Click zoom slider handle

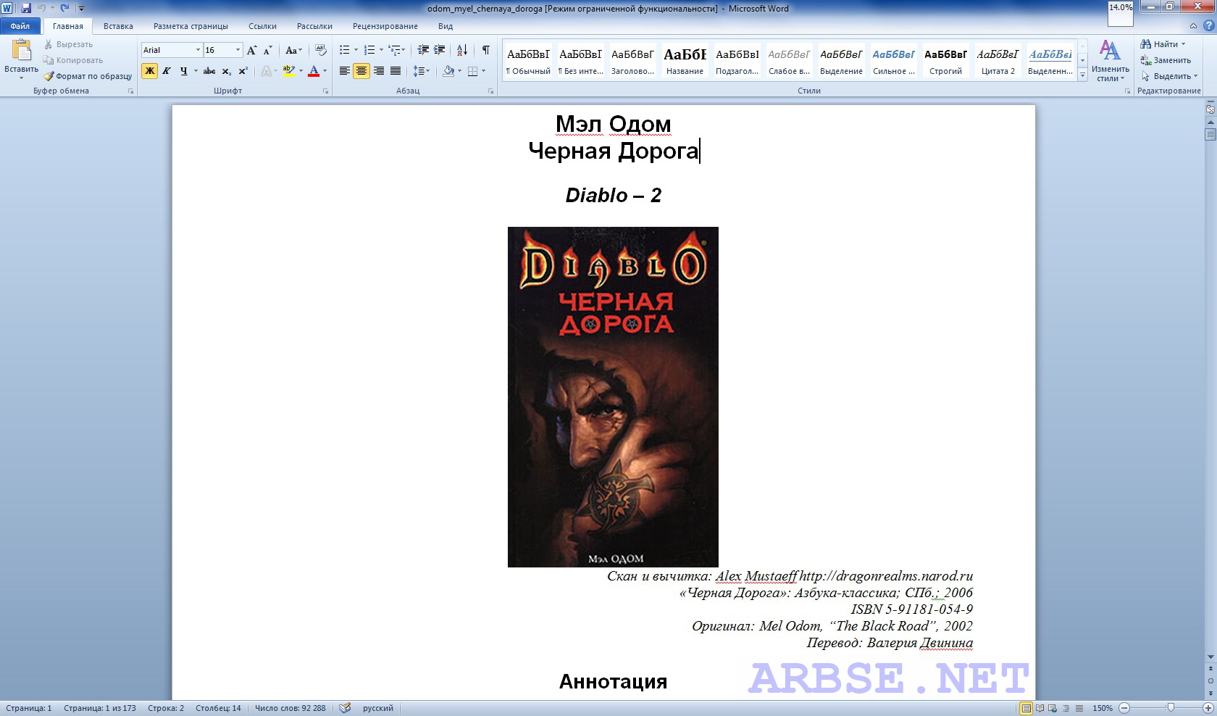click(1170, 707)
